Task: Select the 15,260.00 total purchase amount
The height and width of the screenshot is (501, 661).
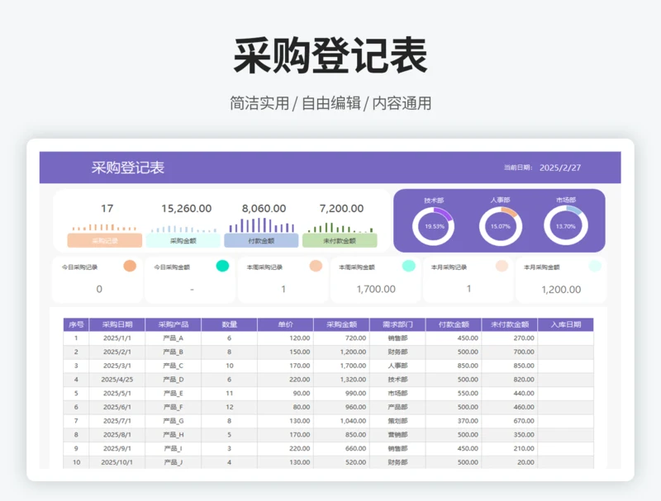Action: pyautogui.click(x=187, y=208)
